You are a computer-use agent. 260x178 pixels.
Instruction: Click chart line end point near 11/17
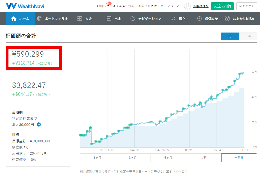click(243, 72)
